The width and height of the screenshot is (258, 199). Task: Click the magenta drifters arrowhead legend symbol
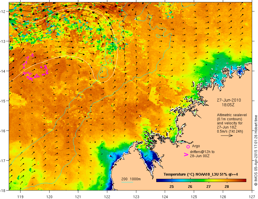click(186, 155)
